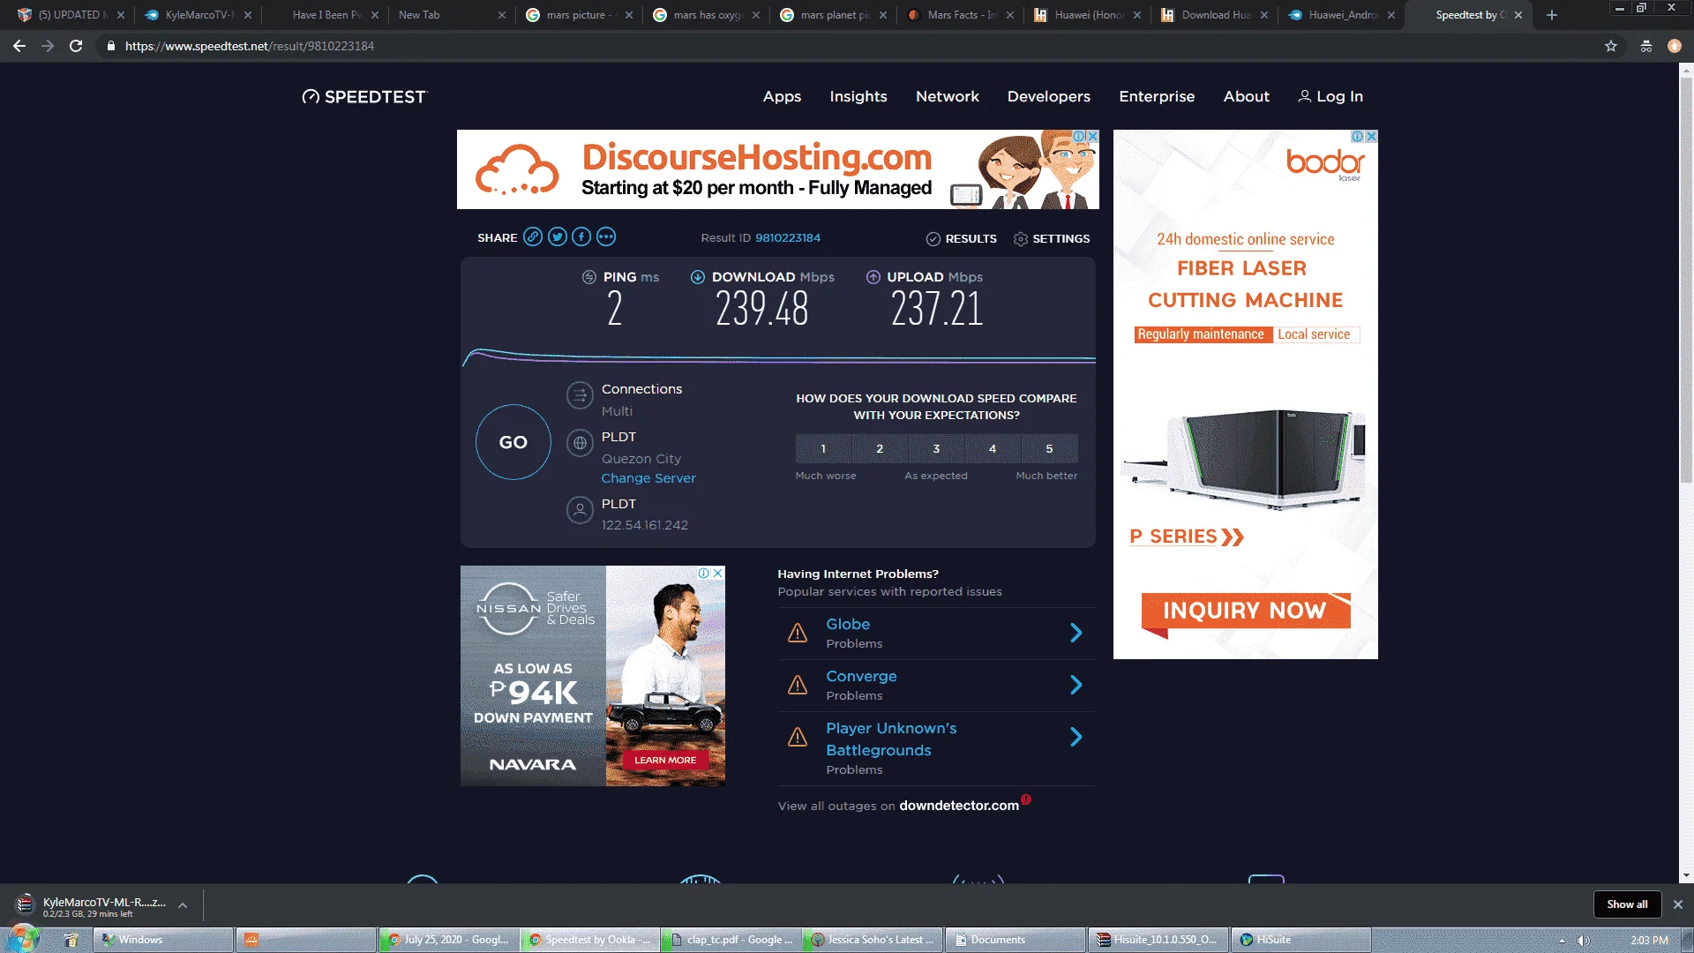Click Change Server link
1694x953 pixels.
pyautogui.click(x=648, y=478)
